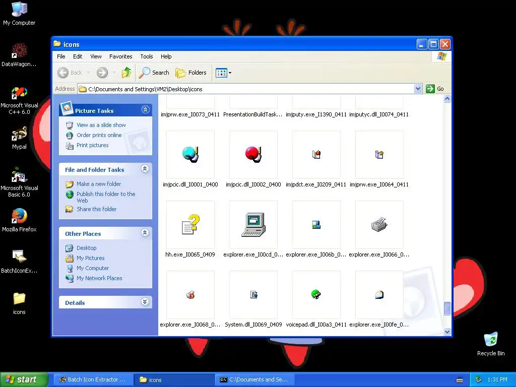The height and width of the screenshot is (387, 516).
Task: Select the Microsoft Visual C++ 6.0 shortcut
Action: (19, 101)
